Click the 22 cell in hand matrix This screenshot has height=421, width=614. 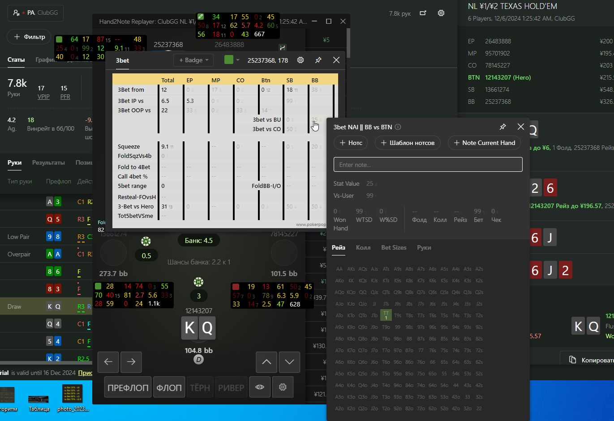pos(479,408)
